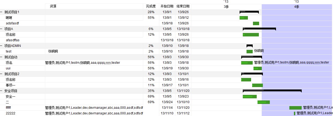Collapse the 测试自动 group row

[1, 57]
